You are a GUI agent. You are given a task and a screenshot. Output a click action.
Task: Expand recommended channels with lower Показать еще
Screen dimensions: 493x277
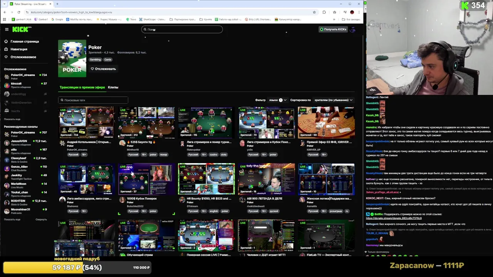[x=12, y=219]
